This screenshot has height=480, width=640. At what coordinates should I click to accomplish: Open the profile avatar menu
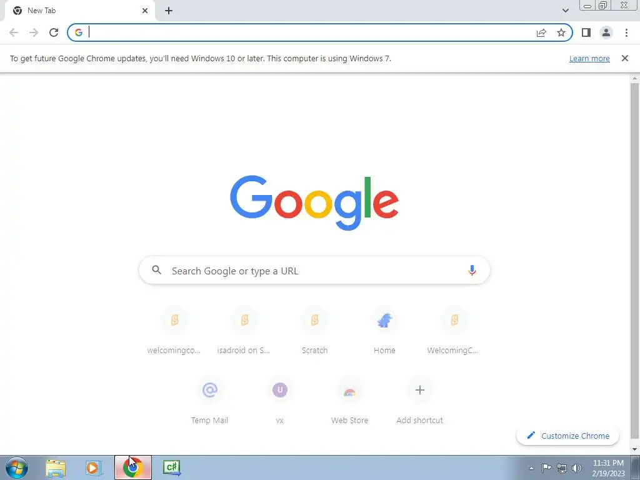tap(606, 32)
